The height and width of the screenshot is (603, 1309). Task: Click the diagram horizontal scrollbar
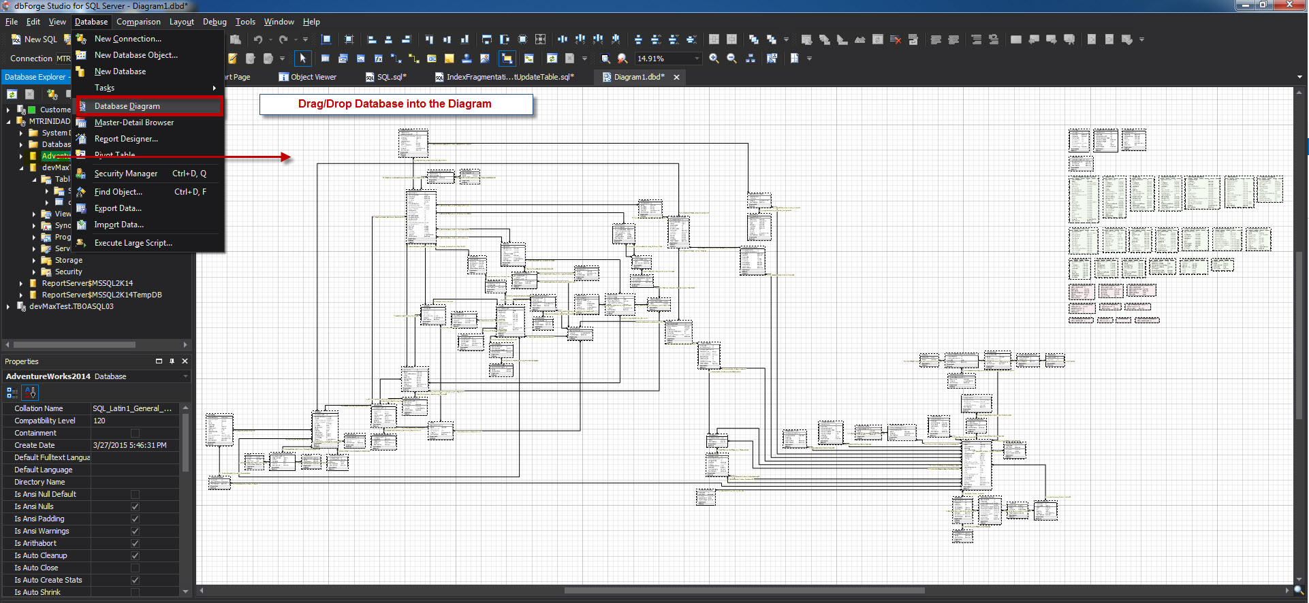744,591
